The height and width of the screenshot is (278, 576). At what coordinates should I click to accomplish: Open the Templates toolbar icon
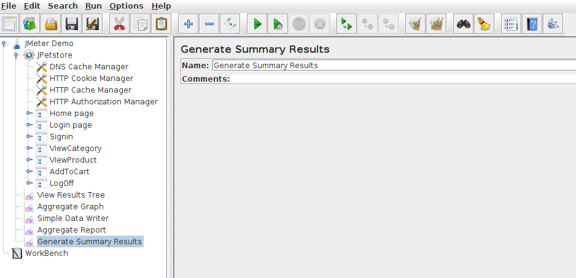pyautogui.click(x=30, y=24)
